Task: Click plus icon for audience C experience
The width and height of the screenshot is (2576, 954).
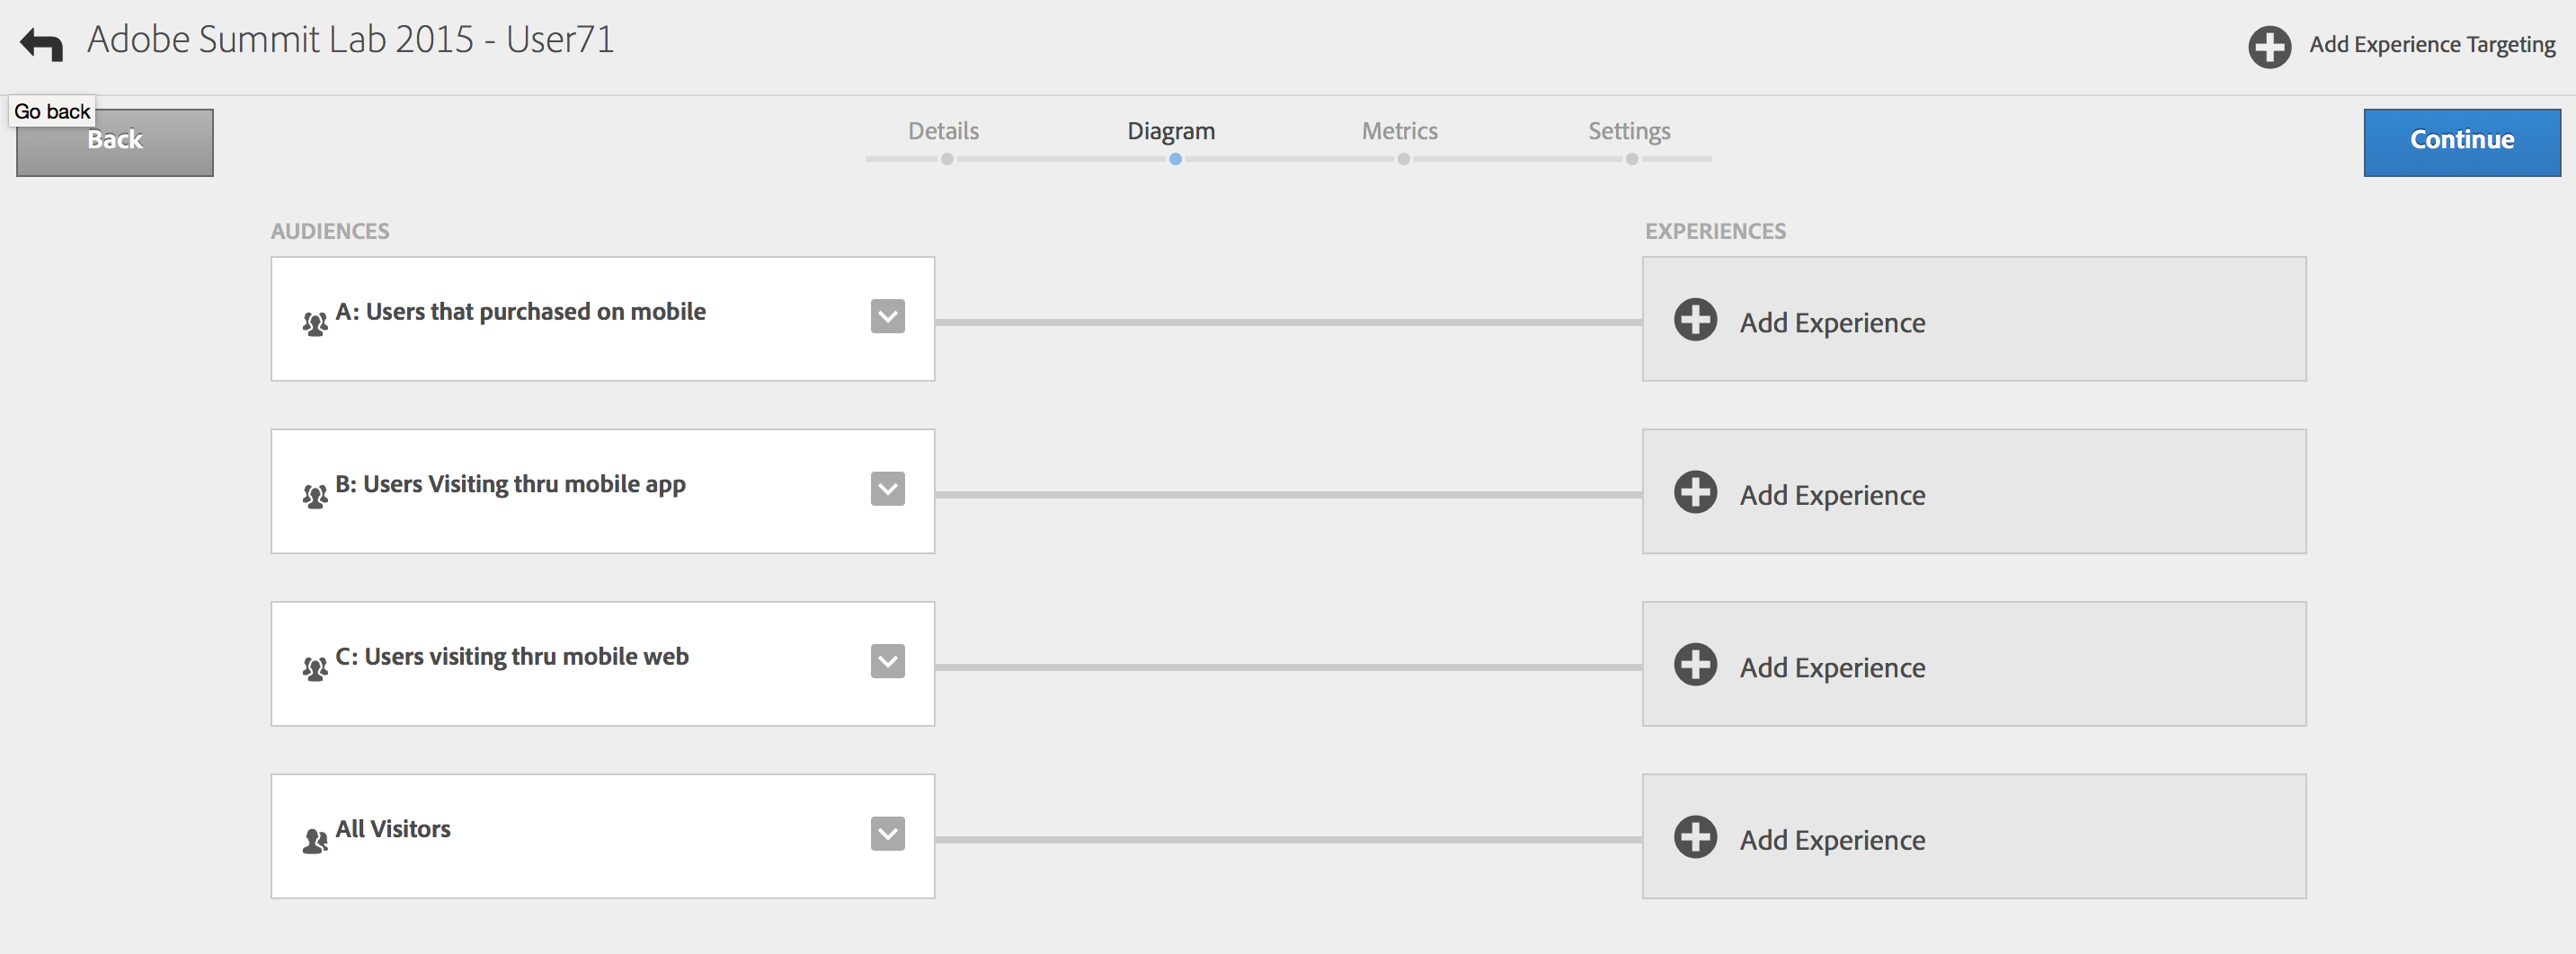Action: 1695,666
